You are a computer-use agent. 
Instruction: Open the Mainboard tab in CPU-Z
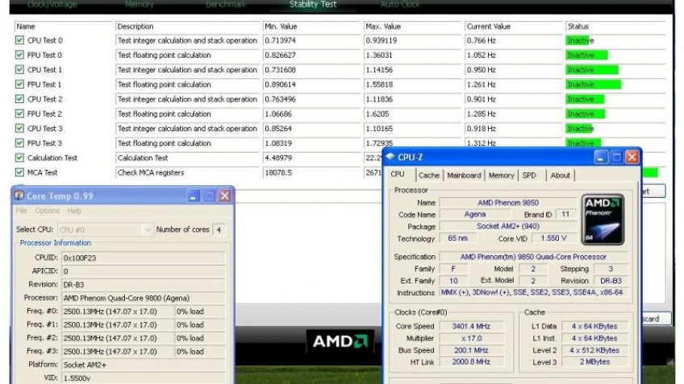pos(464,175)
